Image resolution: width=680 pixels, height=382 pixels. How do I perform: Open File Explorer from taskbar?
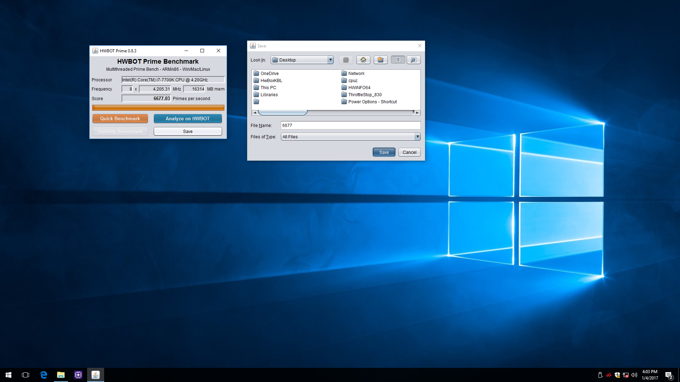tap(61, 375)
